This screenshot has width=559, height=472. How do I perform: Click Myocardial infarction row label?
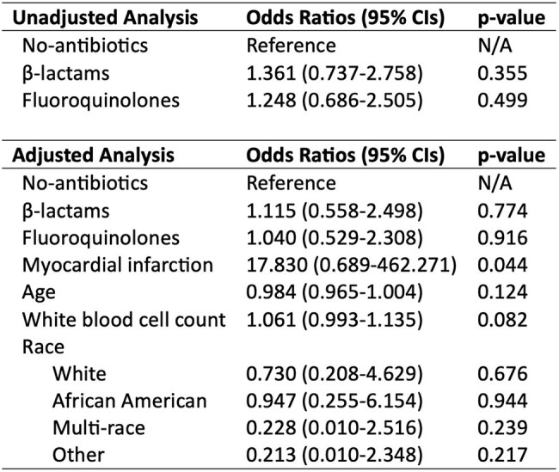118,266
